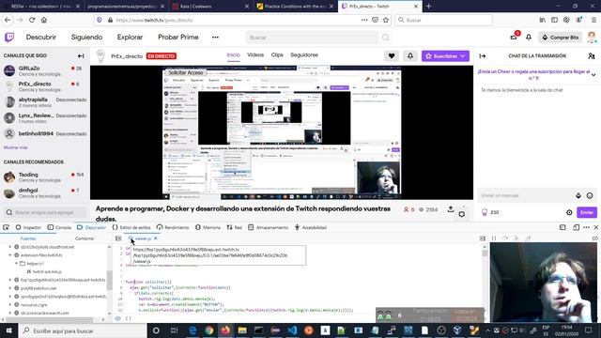The height and width of the screenshot is (338, 601).
Task: Toggle channel notifications bell next to heart
Action: [410, 56]
